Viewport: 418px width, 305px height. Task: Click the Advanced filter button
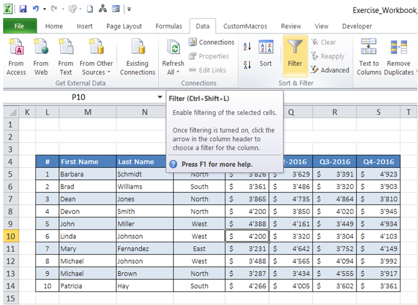click(330, 70)
